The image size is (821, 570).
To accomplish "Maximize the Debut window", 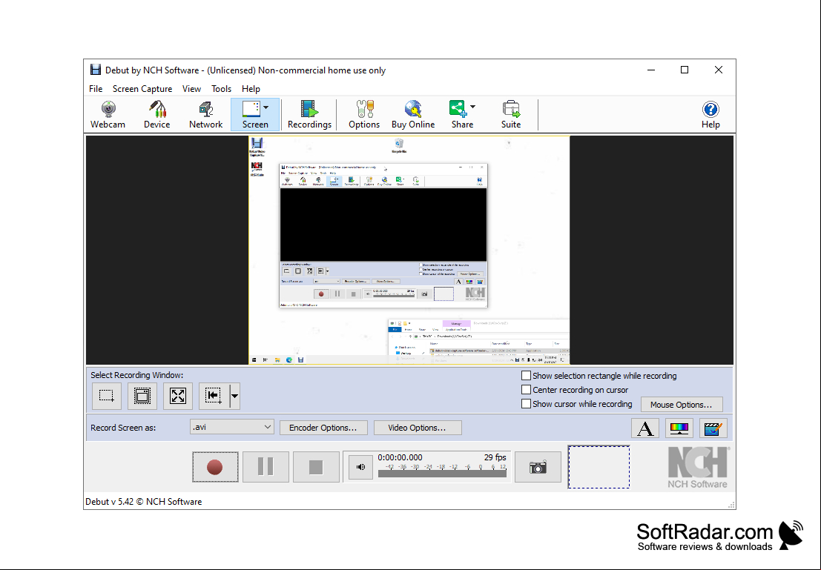I will pyautogui.click(x=685, y=70).
